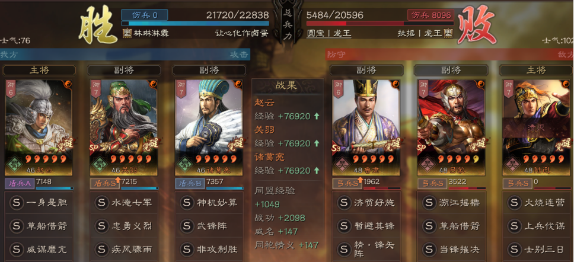Viewport: 574px width, 262px height.
Task: Click the alliance emblem beside 林琳淋霖
Action: [x=127, y=33]
